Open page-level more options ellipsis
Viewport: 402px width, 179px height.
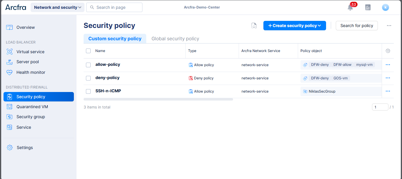[x=389, y=26]
